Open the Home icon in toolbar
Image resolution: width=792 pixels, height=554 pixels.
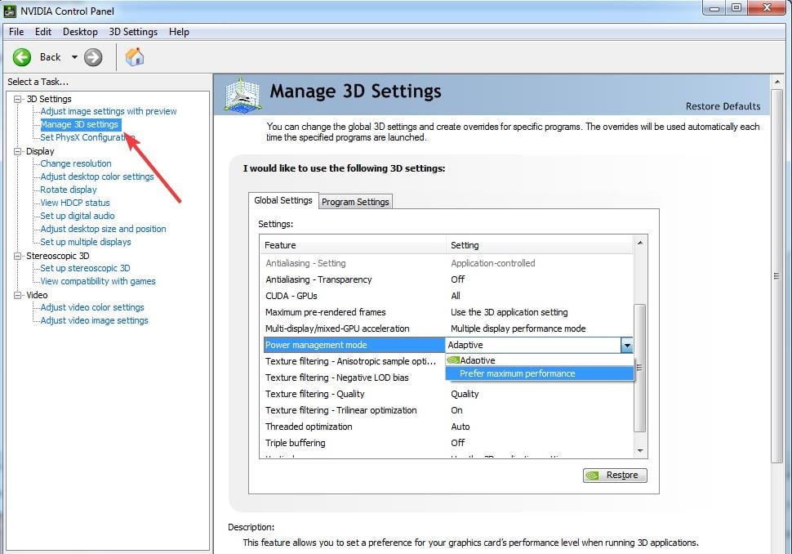coord(135,56)
